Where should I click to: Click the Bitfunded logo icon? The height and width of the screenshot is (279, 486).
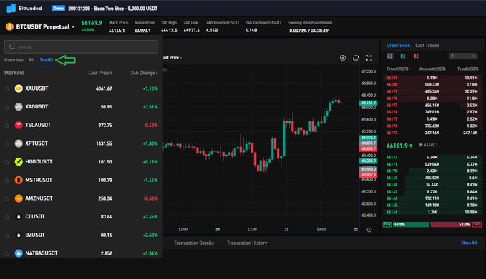click(11, 8)
